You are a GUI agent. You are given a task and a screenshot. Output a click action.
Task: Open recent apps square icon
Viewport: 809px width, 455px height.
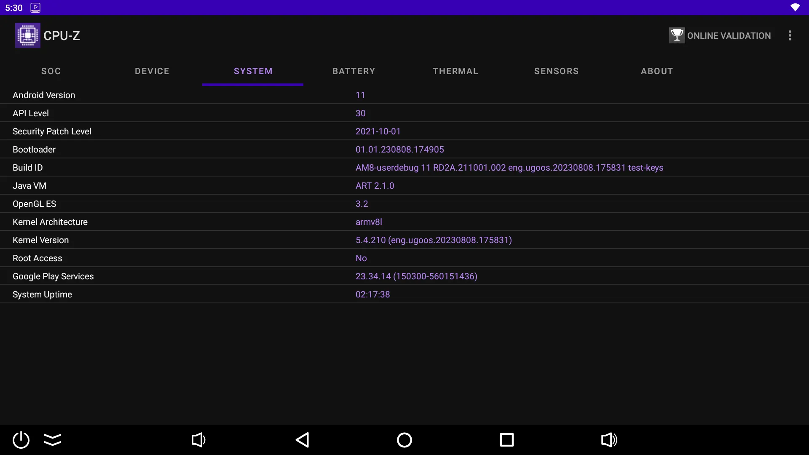(x=506, y=440)
